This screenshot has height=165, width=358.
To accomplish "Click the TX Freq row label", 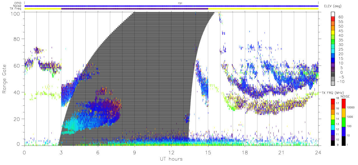I will coord(16,9).
